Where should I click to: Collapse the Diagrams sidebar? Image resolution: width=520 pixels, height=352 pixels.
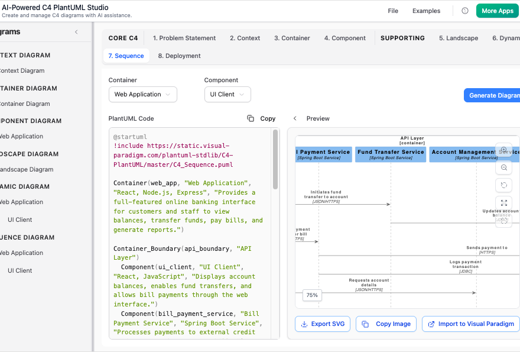pyautogui.click(x=75, y=32)
